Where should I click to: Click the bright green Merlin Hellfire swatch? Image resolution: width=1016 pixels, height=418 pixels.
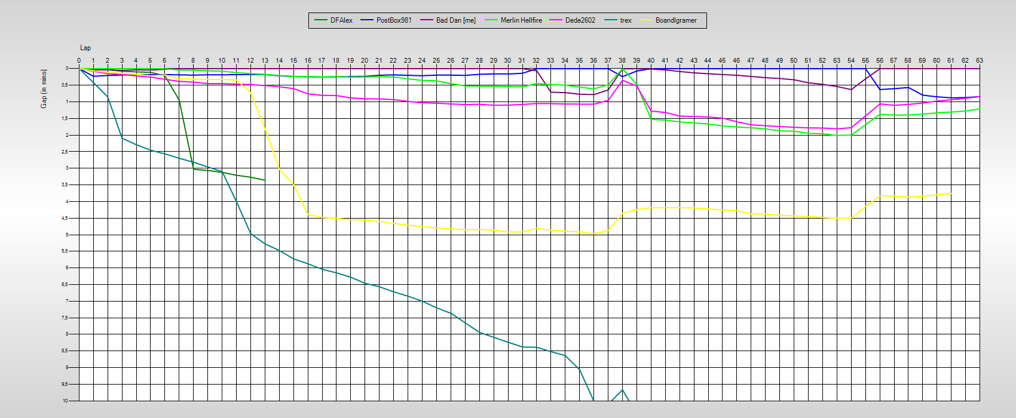(x=491, y=20)
